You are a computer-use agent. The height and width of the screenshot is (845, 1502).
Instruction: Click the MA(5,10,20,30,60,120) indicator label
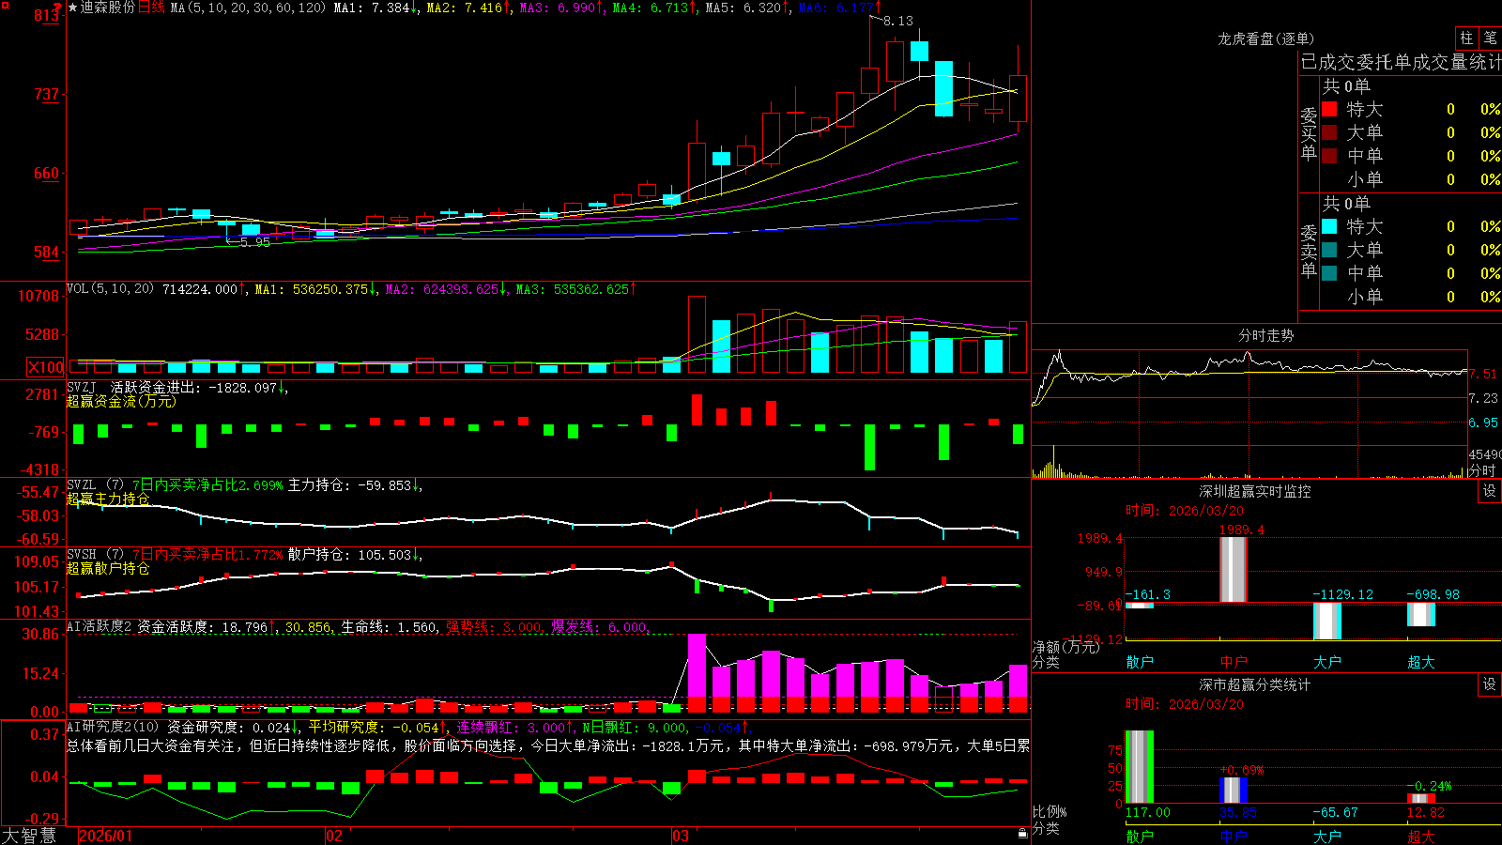click(248, 8)
